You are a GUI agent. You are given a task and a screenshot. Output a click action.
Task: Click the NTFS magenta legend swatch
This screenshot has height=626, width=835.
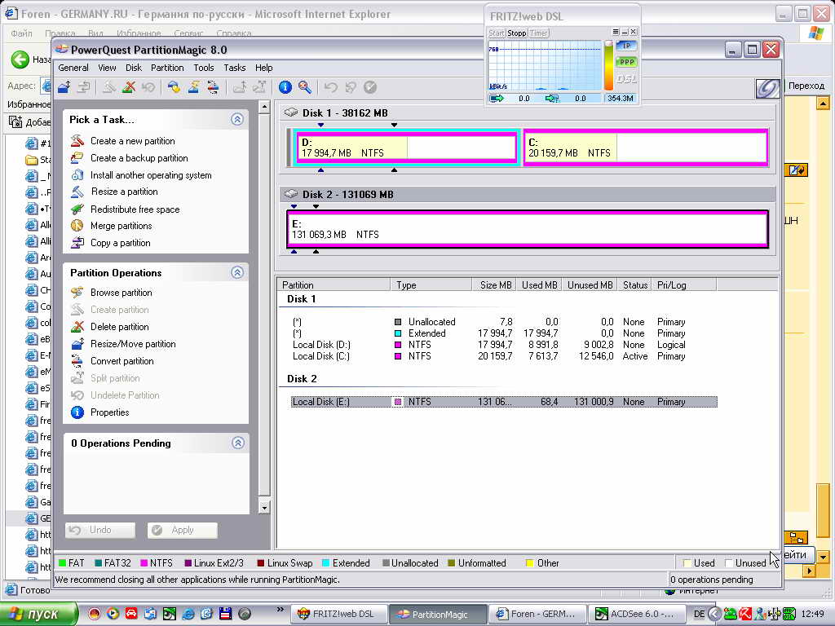[x=144, y=562]
